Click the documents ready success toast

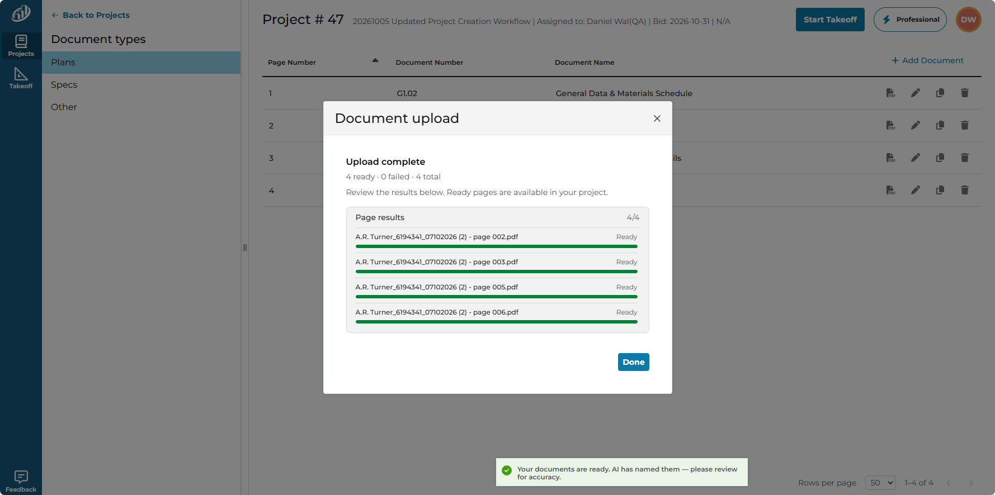[x=621, y=472]
